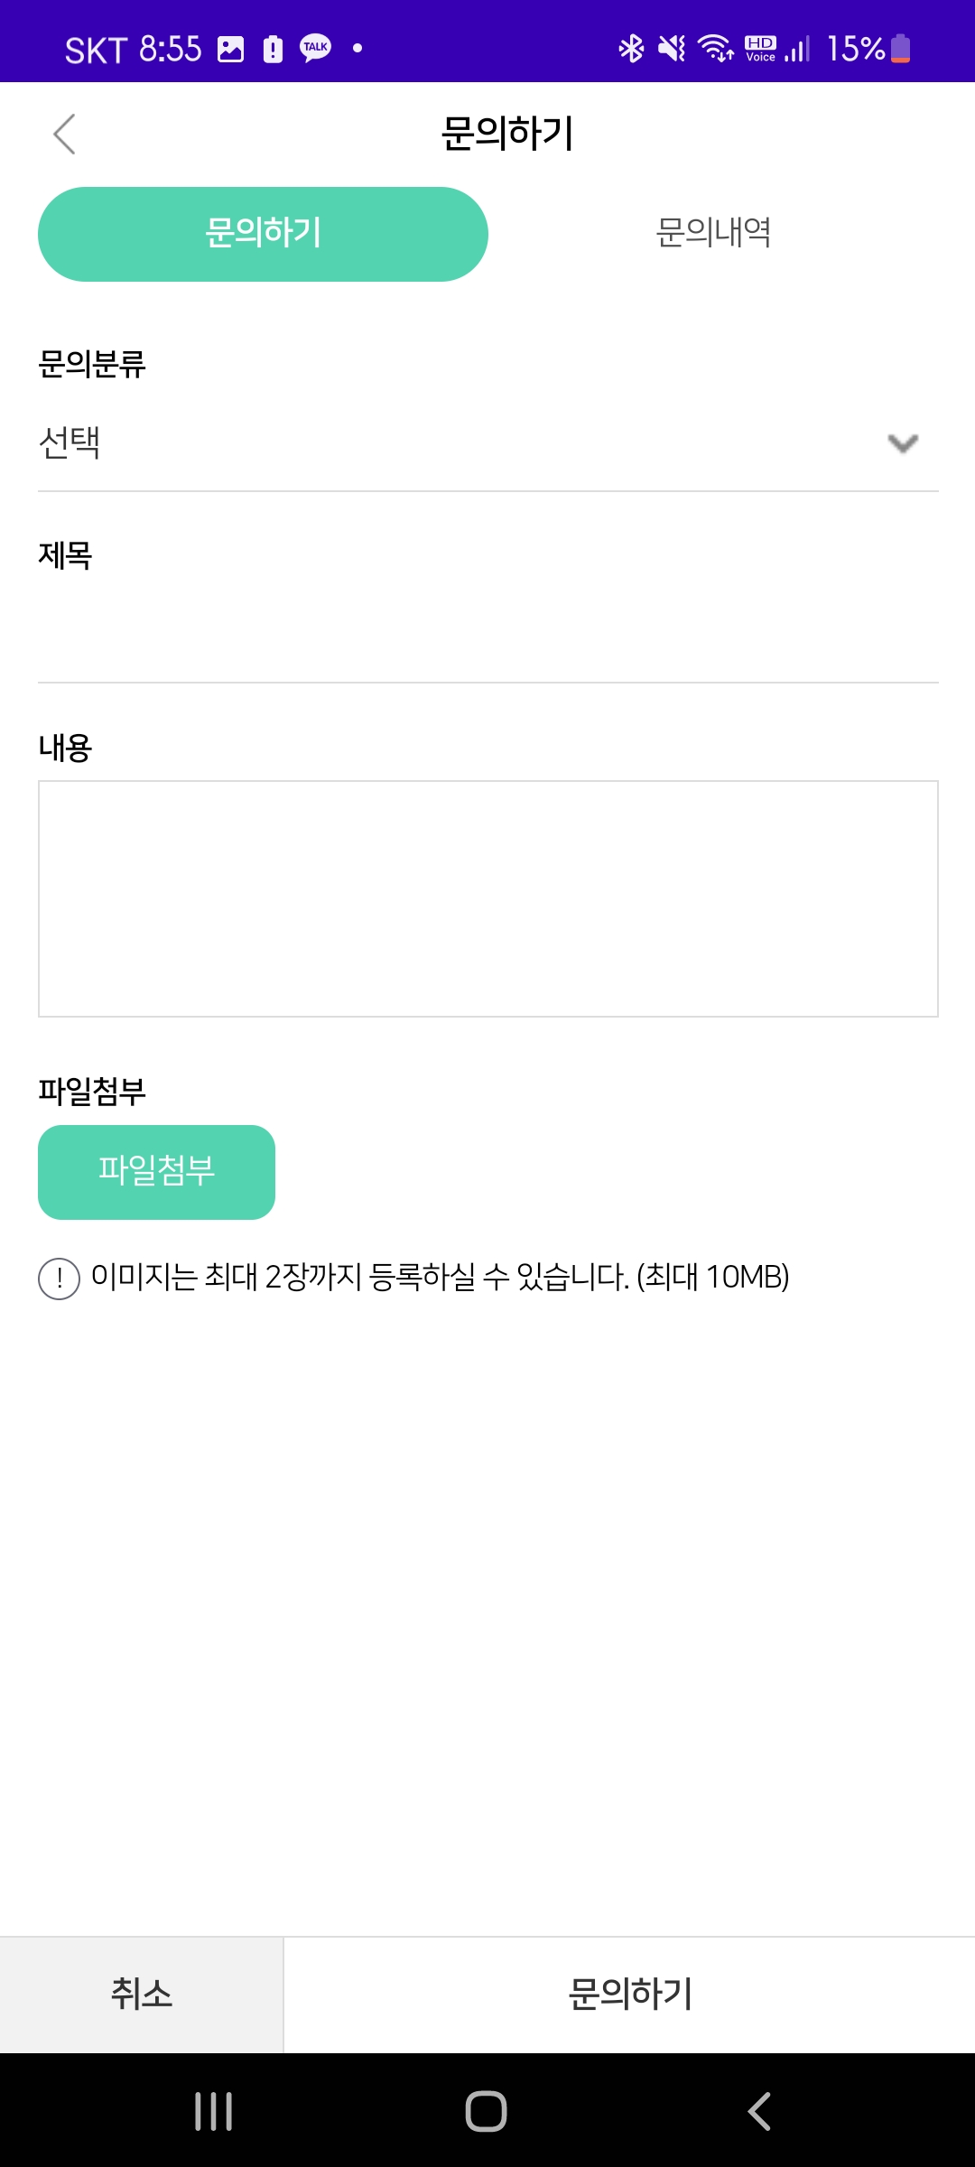This screenshot has width=975, height=2167.
Task: Tap the KakaoTalk notification icon
Action: click(315, 48)
